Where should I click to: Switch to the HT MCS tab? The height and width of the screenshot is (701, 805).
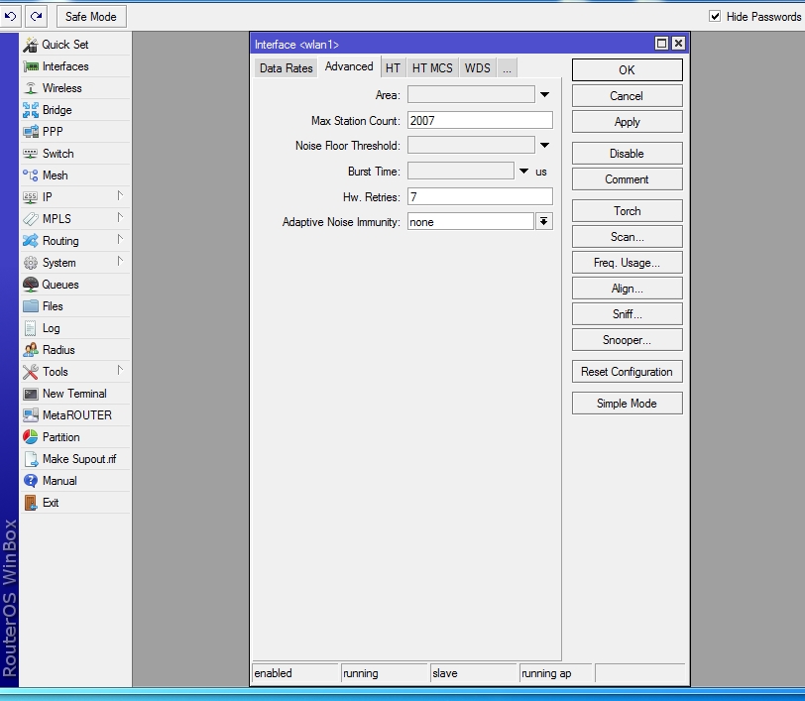pyautogui.click(x=432, y=68)
